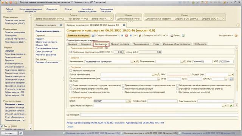Open the Финансирование tab

pos(141,44)
